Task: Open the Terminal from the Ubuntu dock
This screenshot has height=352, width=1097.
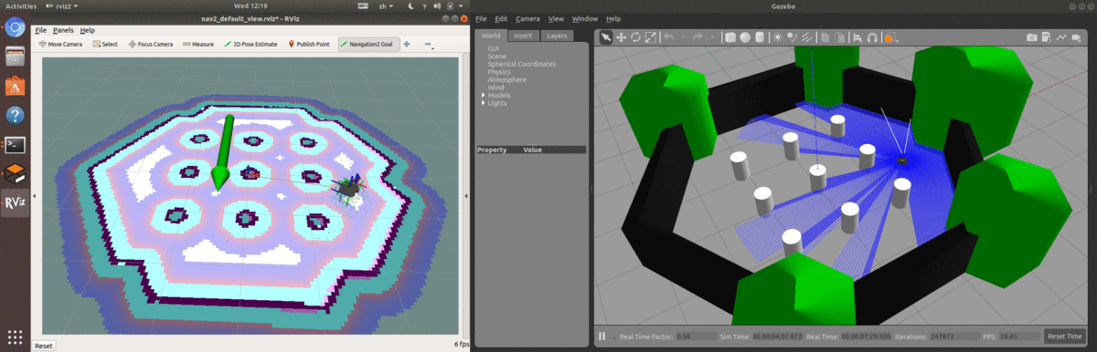Action: coord(15,144)
